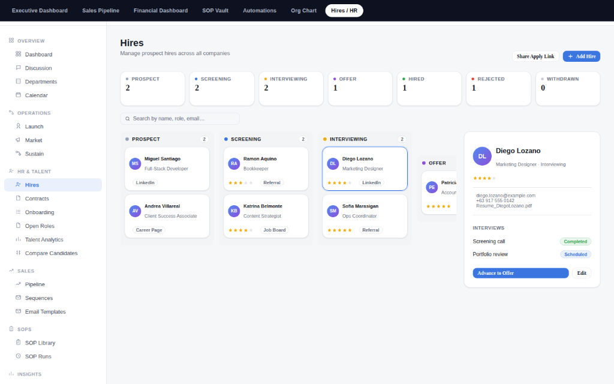The width and height of the screenshot is (614, 384).
Task: Click the Sequences envelope icon
Action: pyautogui.click(x=19, y=298)
